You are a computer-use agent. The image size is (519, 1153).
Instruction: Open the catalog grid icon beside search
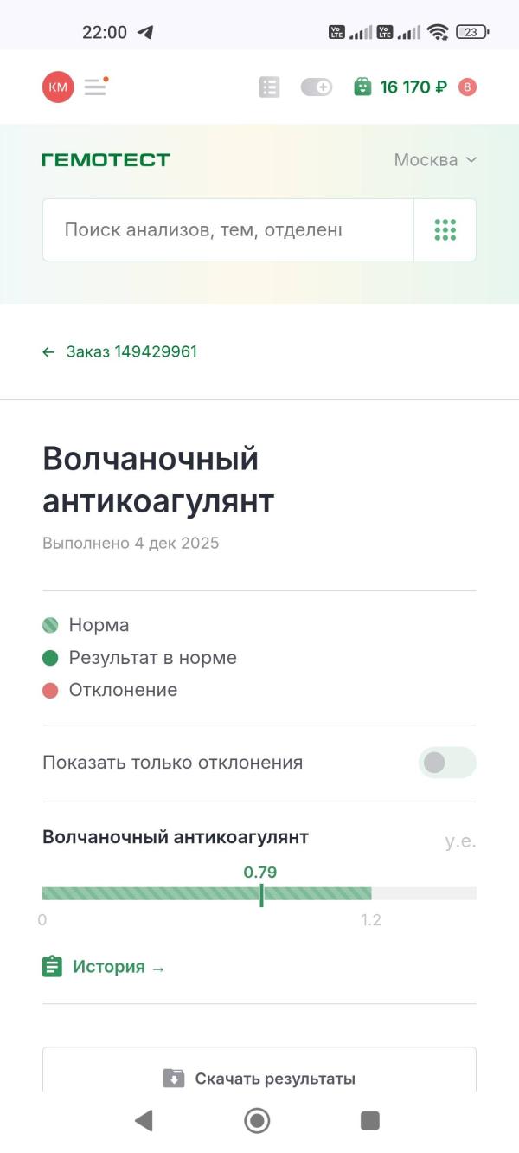(x=445, y=229)
